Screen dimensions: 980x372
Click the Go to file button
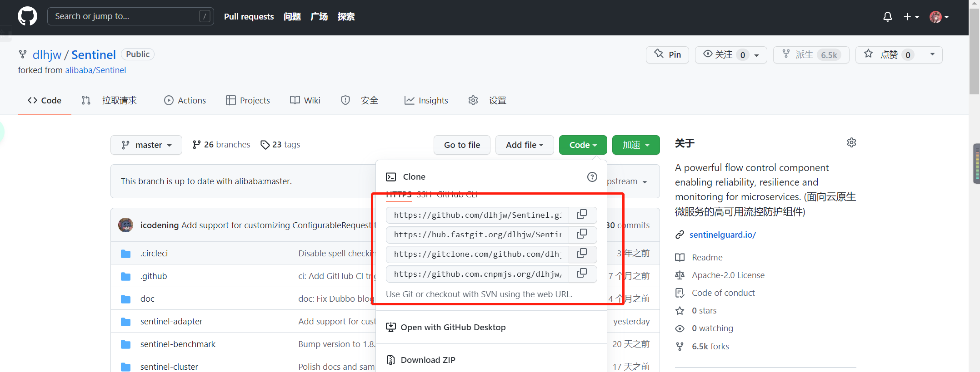pos(462,145)
